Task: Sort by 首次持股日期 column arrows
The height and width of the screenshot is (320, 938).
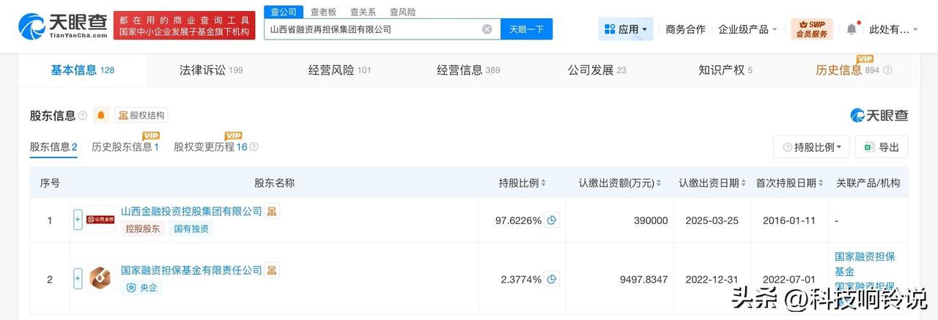Action: [822, 183]
